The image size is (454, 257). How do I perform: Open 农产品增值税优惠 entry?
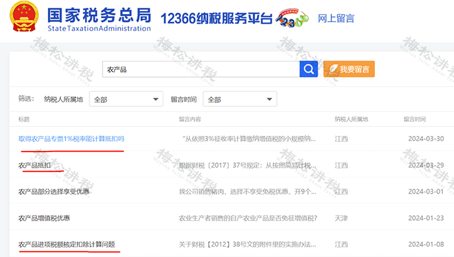pos(44,218)
